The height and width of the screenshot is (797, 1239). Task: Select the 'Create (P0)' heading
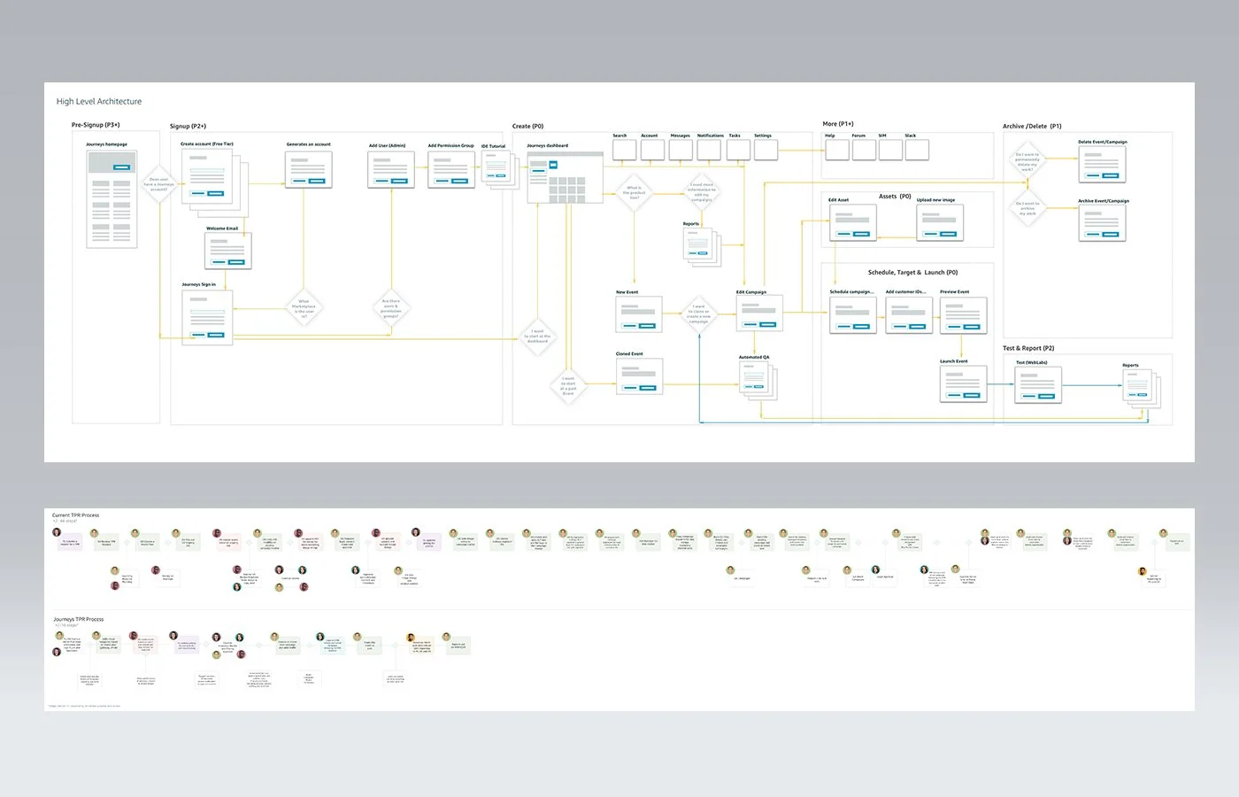[x=528, y=126]
